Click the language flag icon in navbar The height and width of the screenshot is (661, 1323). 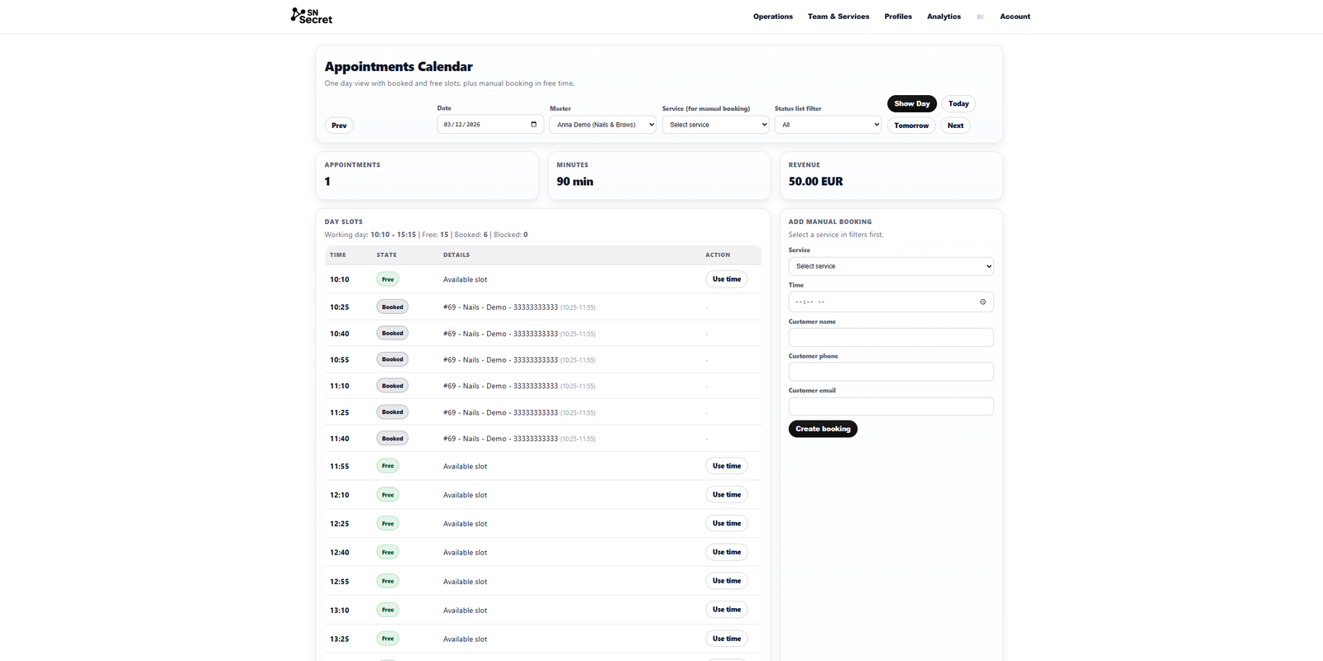click(980, 17)
